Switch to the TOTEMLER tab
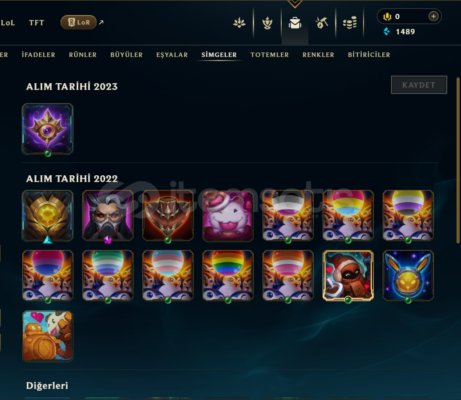This screenshot has height=400, width=461. click(270, 55)
